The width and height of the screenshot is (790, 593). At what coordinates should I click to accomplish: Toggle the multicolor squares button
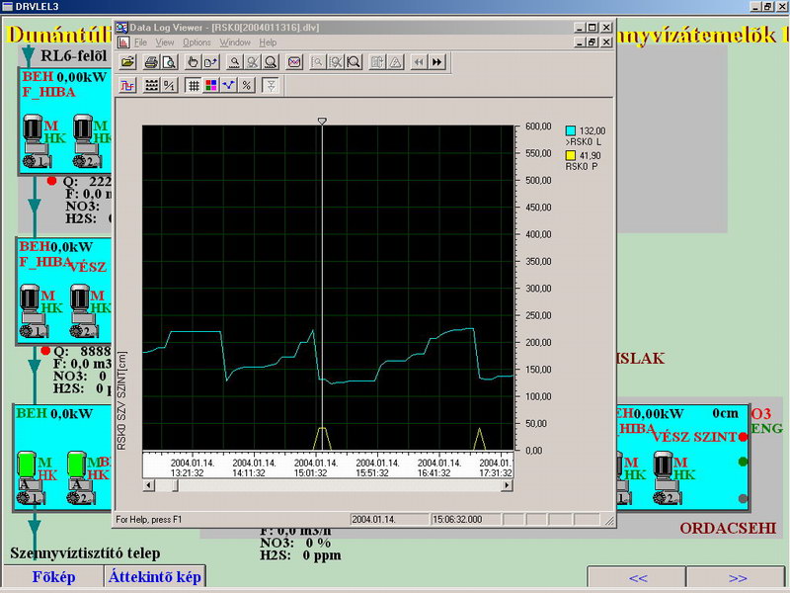[x=211, y=86]
